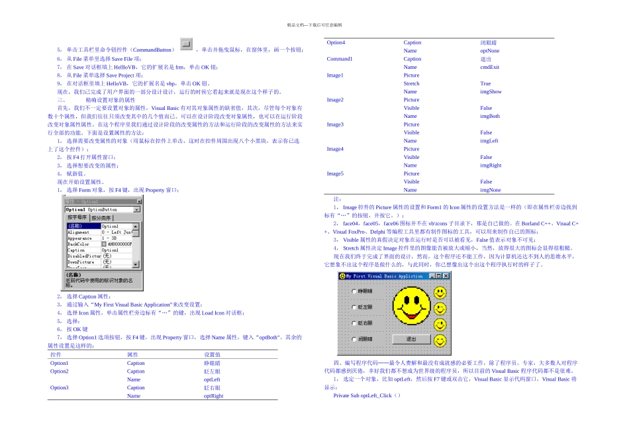Select the Caption property in properties window

pyautogui.click(x=76, y=250)
